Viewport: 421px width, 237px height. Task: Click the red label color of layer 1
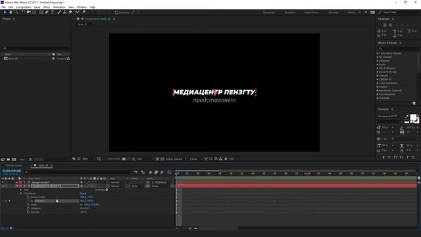point(20,182)
